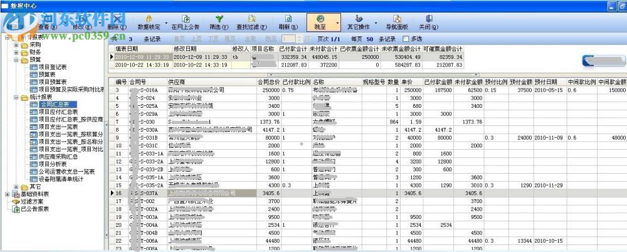Image resolution: width=627 pixels, height=252 pixels.
Task: Select the 2010-12-09 11:29:33 record row
Action: [x=287, y=57]
